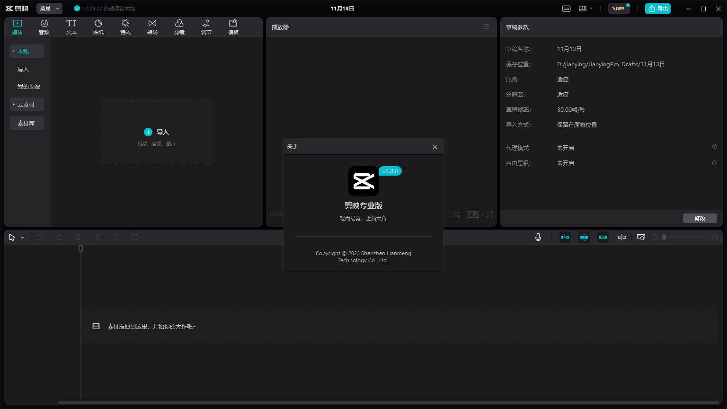727x409 pixels.
Task: Click the timeline playhead marker
Action: pos(81,249)
